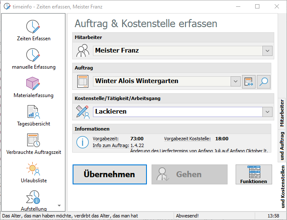Select manuelle Erfassung clock icon

click(34, 56)
